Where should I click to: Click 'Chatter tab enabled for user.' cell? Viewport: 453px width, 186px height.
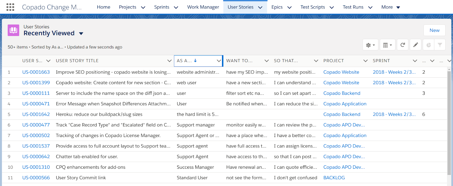[x=87, y=157]
